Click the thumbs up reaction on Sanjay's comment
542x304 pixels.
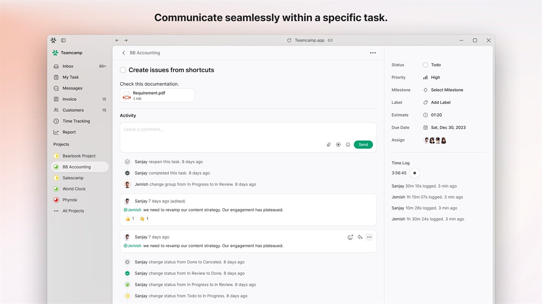[x=129, y=218]
